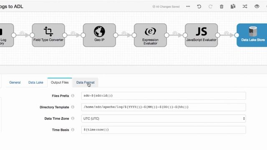Preview pipeline with the eye icon
267x150 pixels.
[257, 7]
